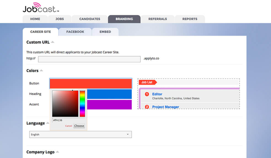Open the Editor job link
This screenshot has height=158, width=271.
(157, 94)
